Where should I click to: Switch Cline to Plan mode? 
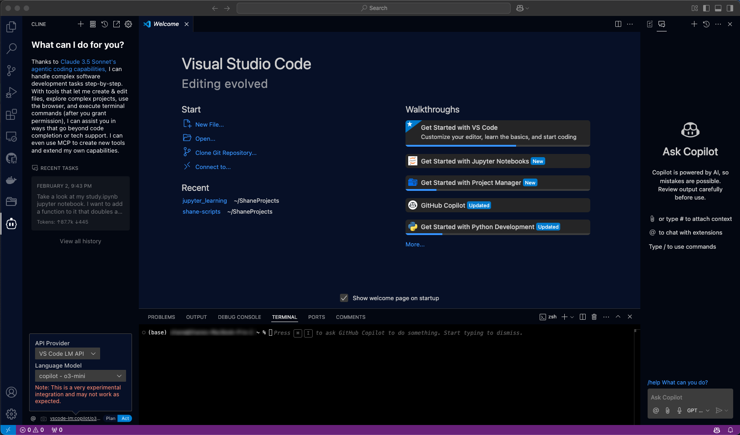pos(111,418)
